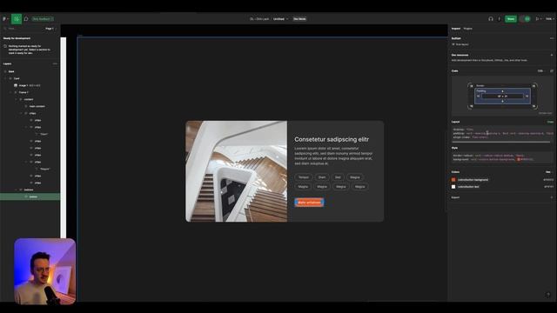Viewport: 557px width, 313px height.
Task: Click the Lorem ipsum paragraph on card
Action: (x=333, y=156)
